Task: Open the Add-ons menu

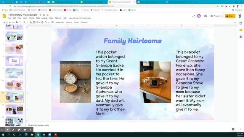Action: [58, 18]
